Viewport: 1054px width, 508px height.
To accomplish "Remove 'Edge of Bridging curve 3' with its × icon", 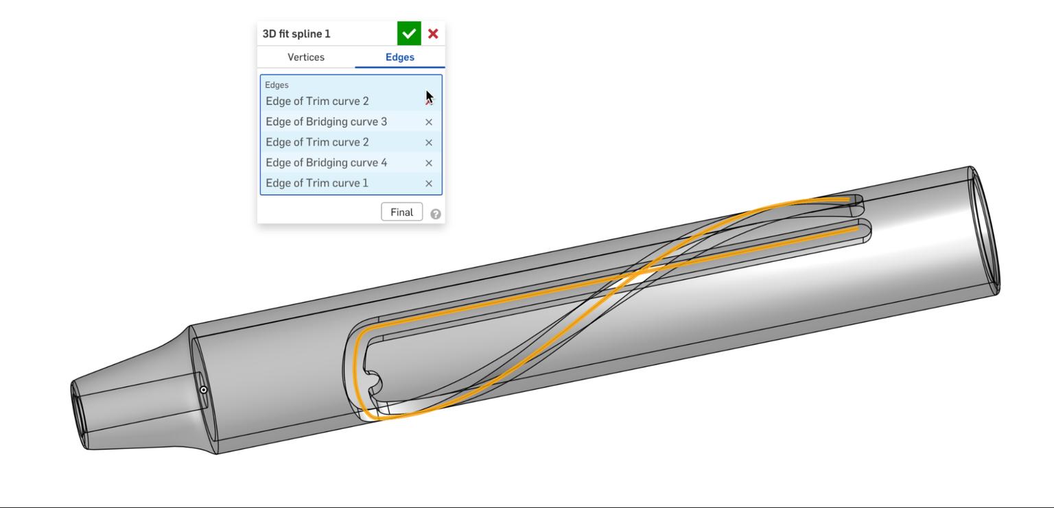I will 428,122.
